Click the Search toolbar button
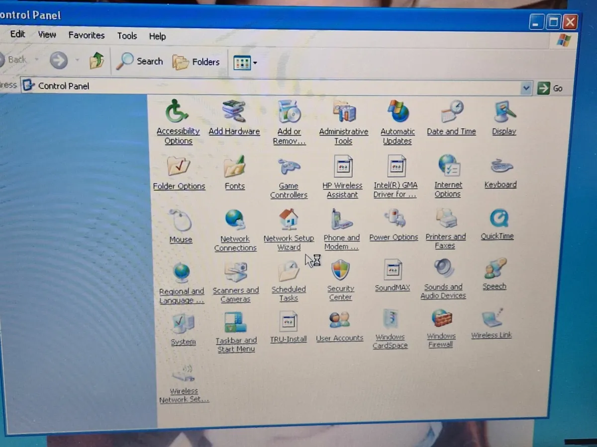 pos(140,61)
